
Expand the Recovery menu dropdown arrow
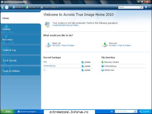click(37, 7)
